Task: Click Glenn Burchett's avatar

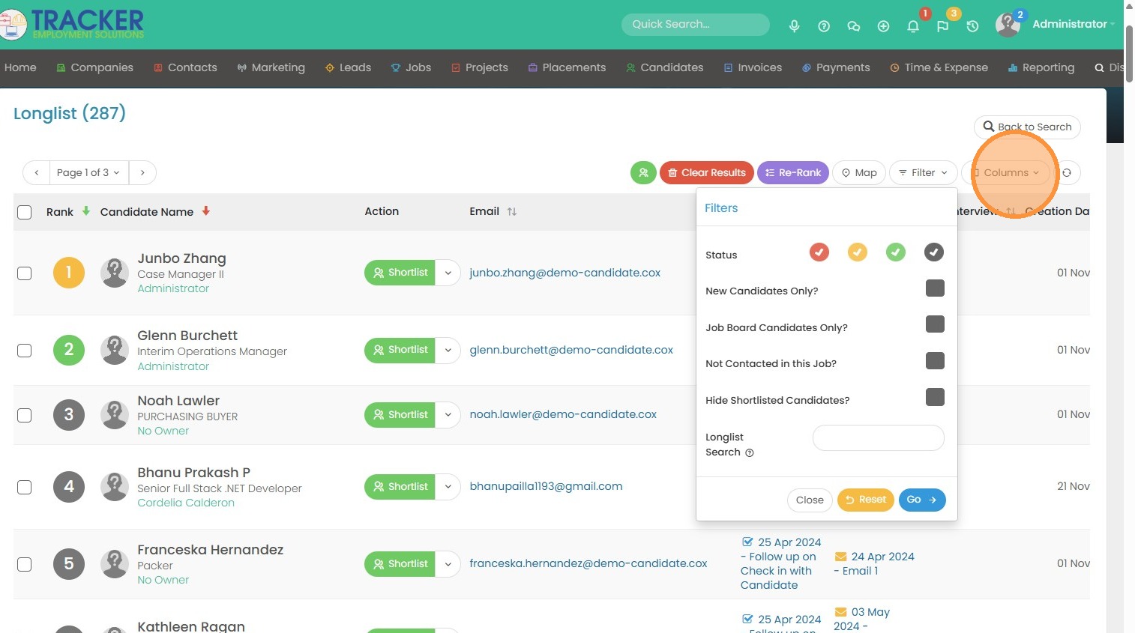Action: click(x=115, y=350)
